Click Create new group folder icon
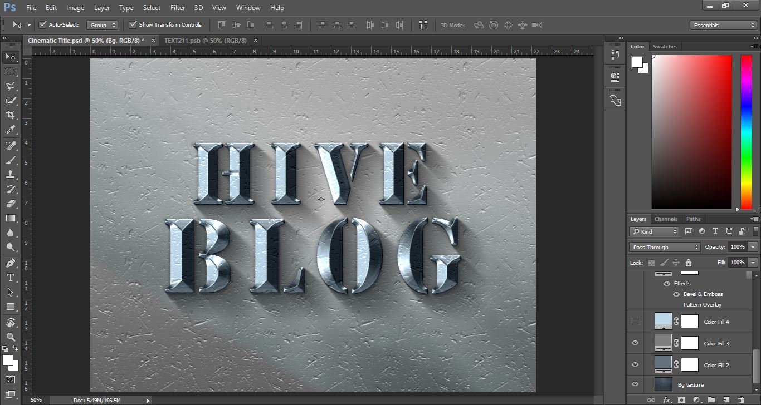This screenshot has height=405, width=761. [711, 400]
